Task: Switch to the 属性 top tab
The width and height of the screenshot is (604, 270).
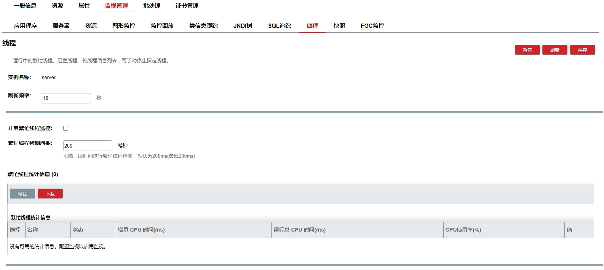Action: tap(84, 6)
